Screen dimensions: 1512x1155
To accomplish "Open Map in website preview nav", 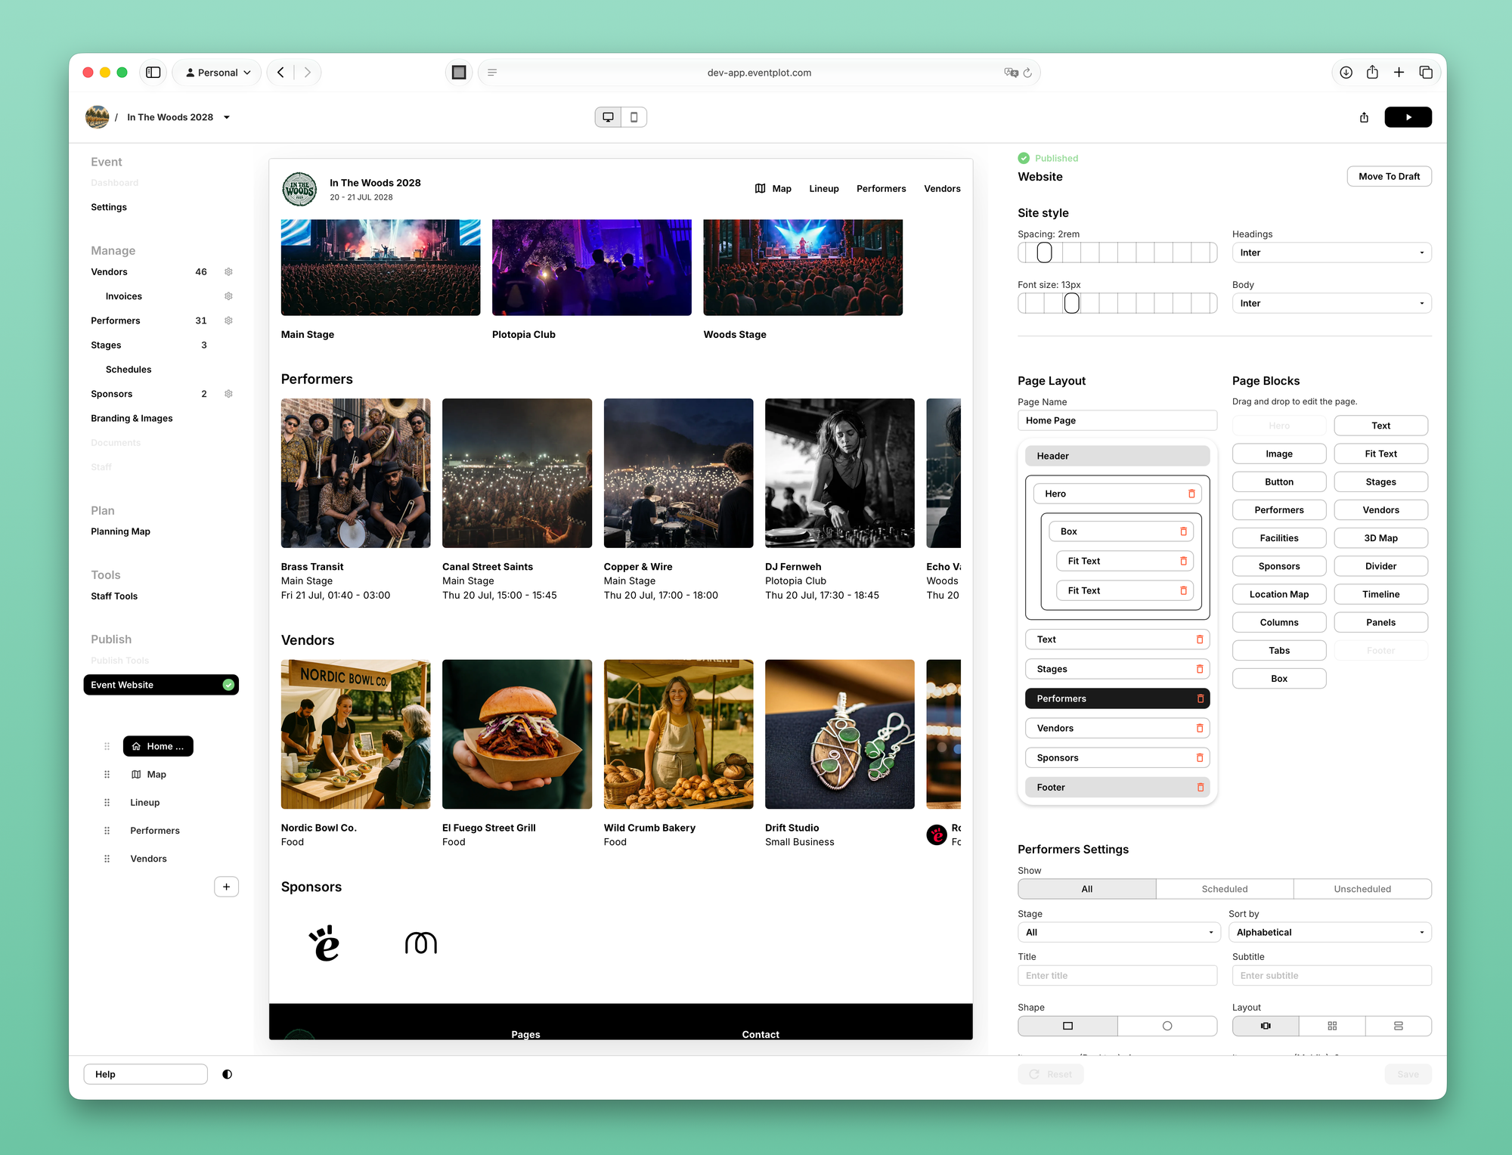I will pyautogui.click(x=773, y=188).
